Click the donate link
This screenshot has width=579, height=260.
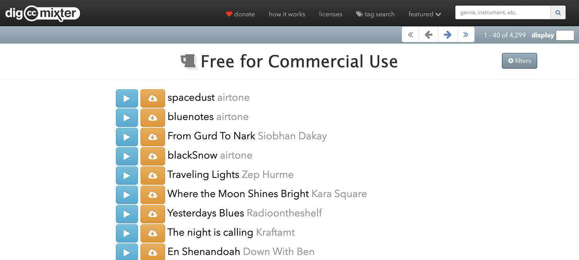tap(240, 14)
